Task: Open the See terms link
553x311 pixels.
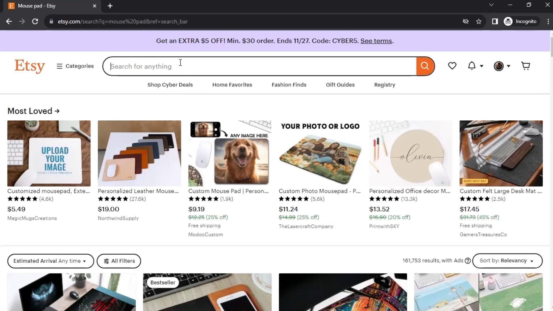Action: tap(376, 41)
